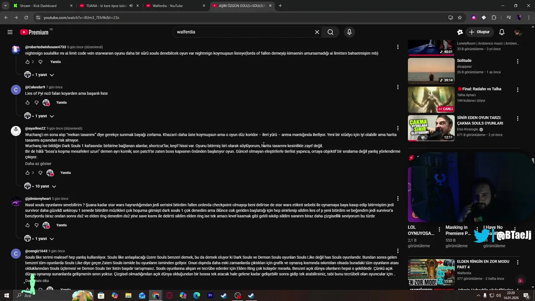Open Chrome three-dot menu

click(x=529, y=18)
